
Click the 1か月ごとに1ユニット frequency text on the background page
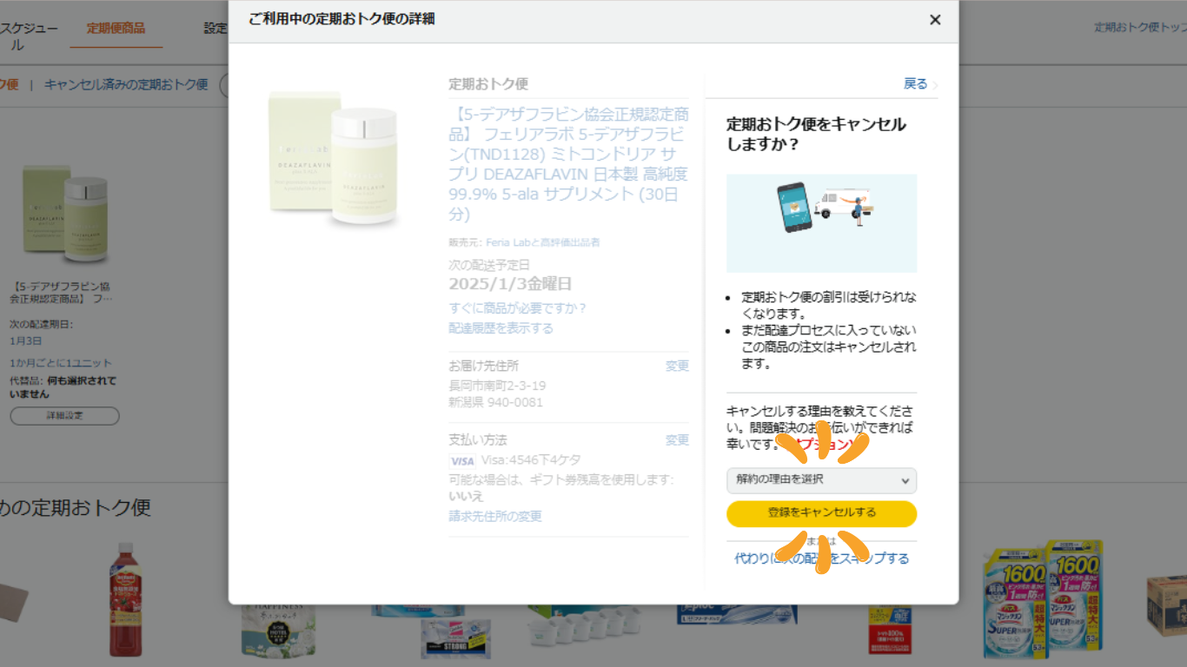click(x=61, y=363)
